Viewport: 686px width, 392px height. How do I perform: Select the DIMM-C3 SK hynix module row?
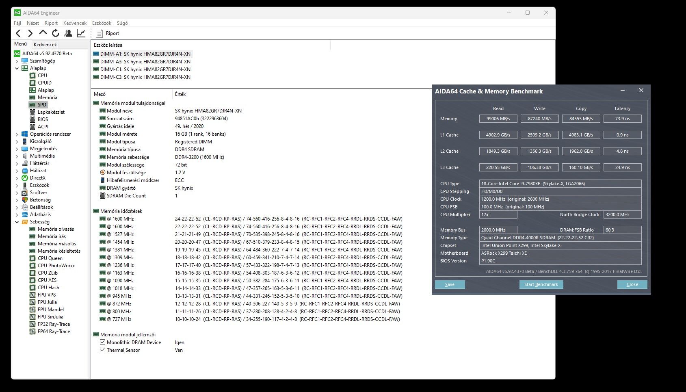coord(142,77)
